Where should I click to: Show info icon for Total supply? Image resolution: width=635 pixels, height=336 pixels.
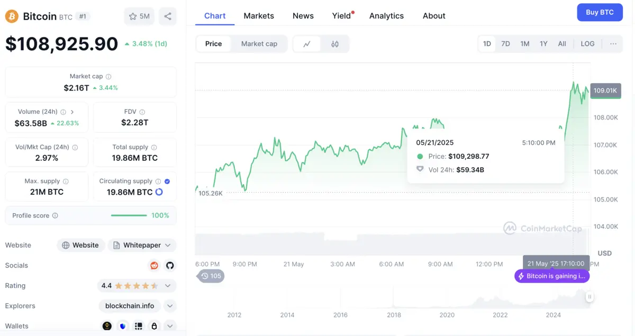[x=154, y=148]
